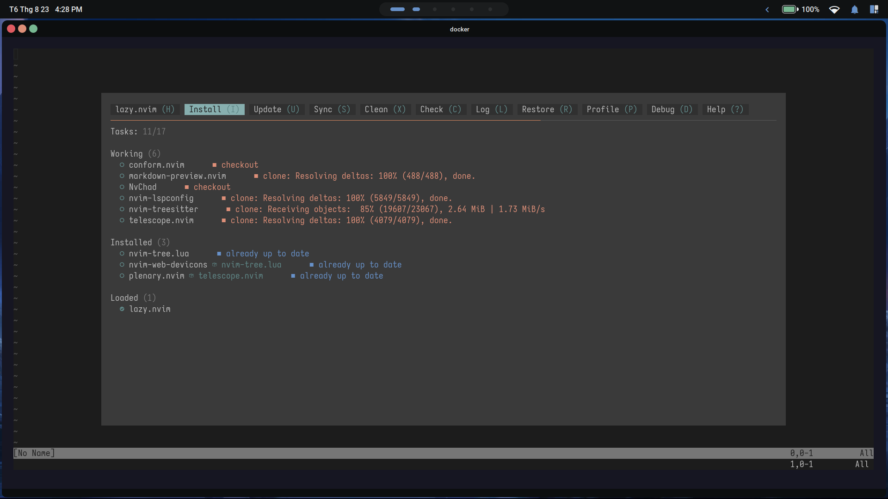This screenshot has width=888, height=499.
Task: Click the Loaded (1) section header
Action: (x=133, y=298)
